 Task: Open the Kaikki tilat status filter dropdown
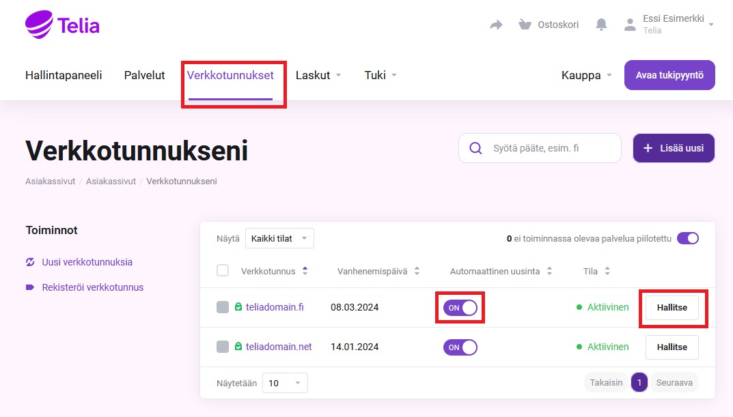[x=279, y=238]
